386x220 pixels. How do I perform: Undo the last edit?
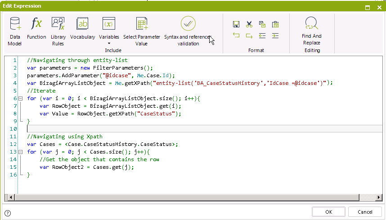click(x=236, y=35)
